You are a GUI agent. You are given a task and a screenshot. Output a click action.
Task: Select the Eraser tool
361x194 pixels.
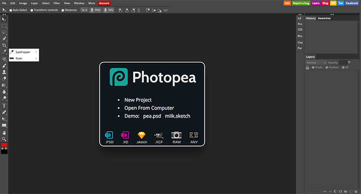point(4,79)
